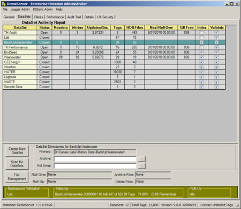Browse for Hot Swap directory

coord(142,166)
